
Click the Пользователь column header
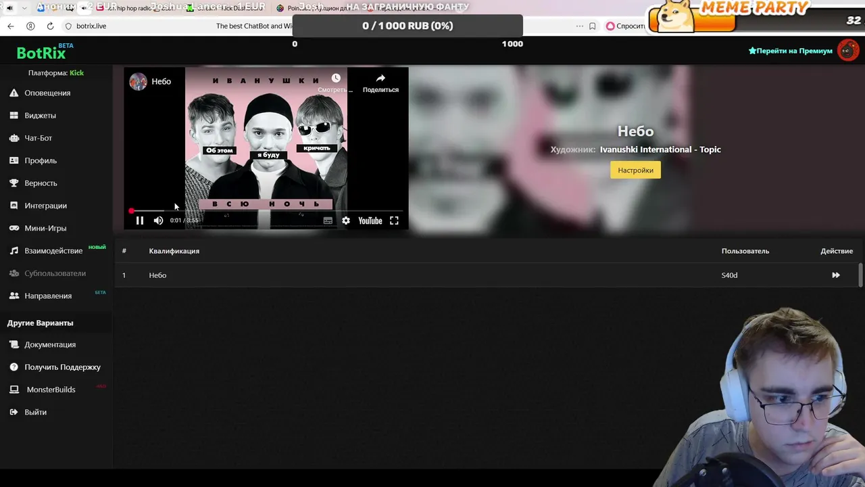[x=745, y=251]
